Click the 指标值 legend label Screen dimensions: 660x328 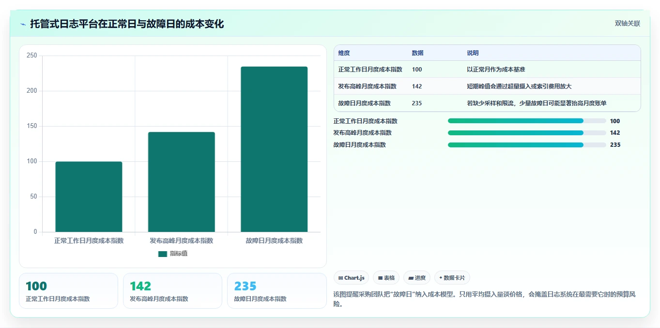(178, 254)
